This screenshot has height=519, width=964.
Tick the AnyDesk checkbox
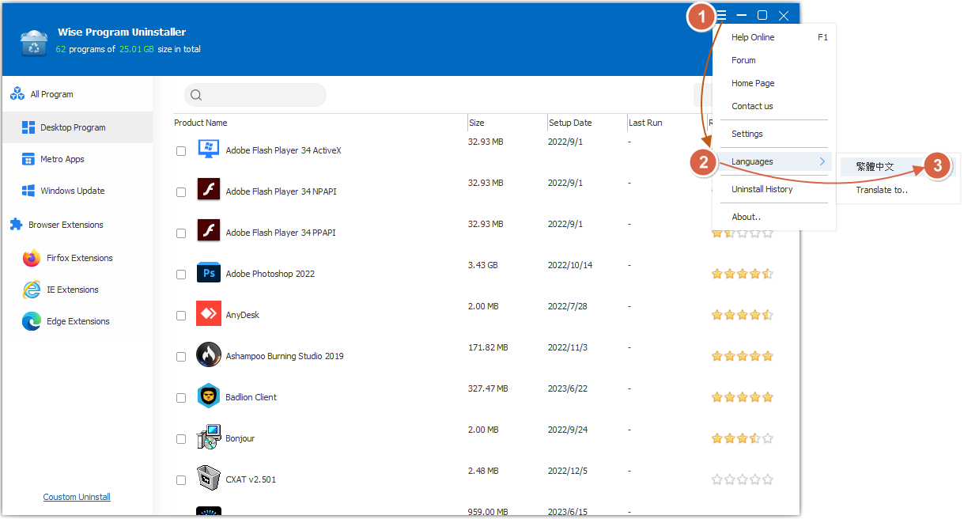click(x=181, y=315)
